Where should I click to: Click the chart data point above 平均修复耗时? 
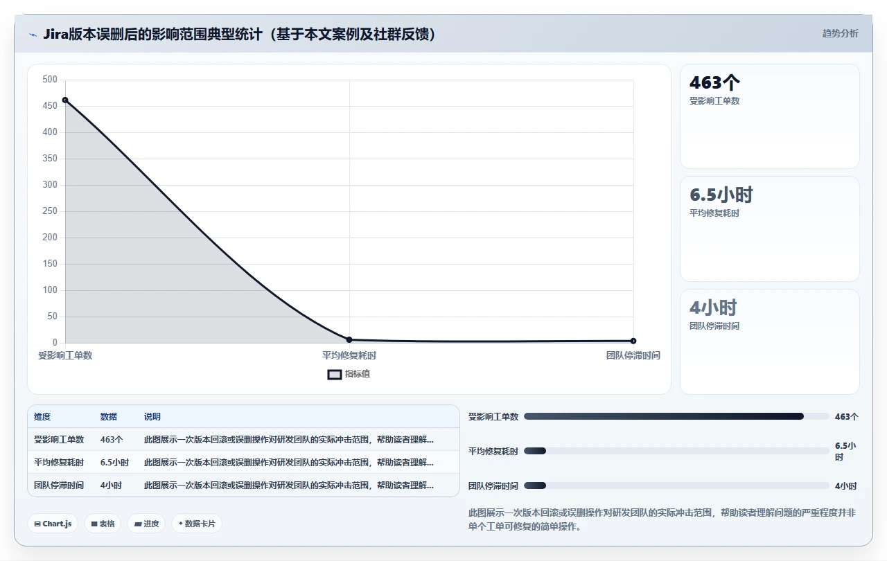coord(349,339)
